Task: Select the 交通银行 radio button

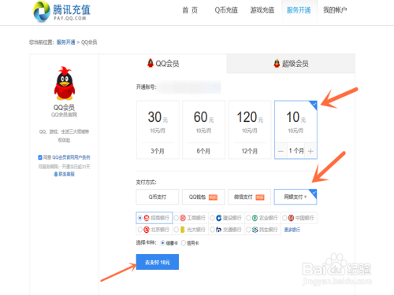Action: tap(212, 230)
